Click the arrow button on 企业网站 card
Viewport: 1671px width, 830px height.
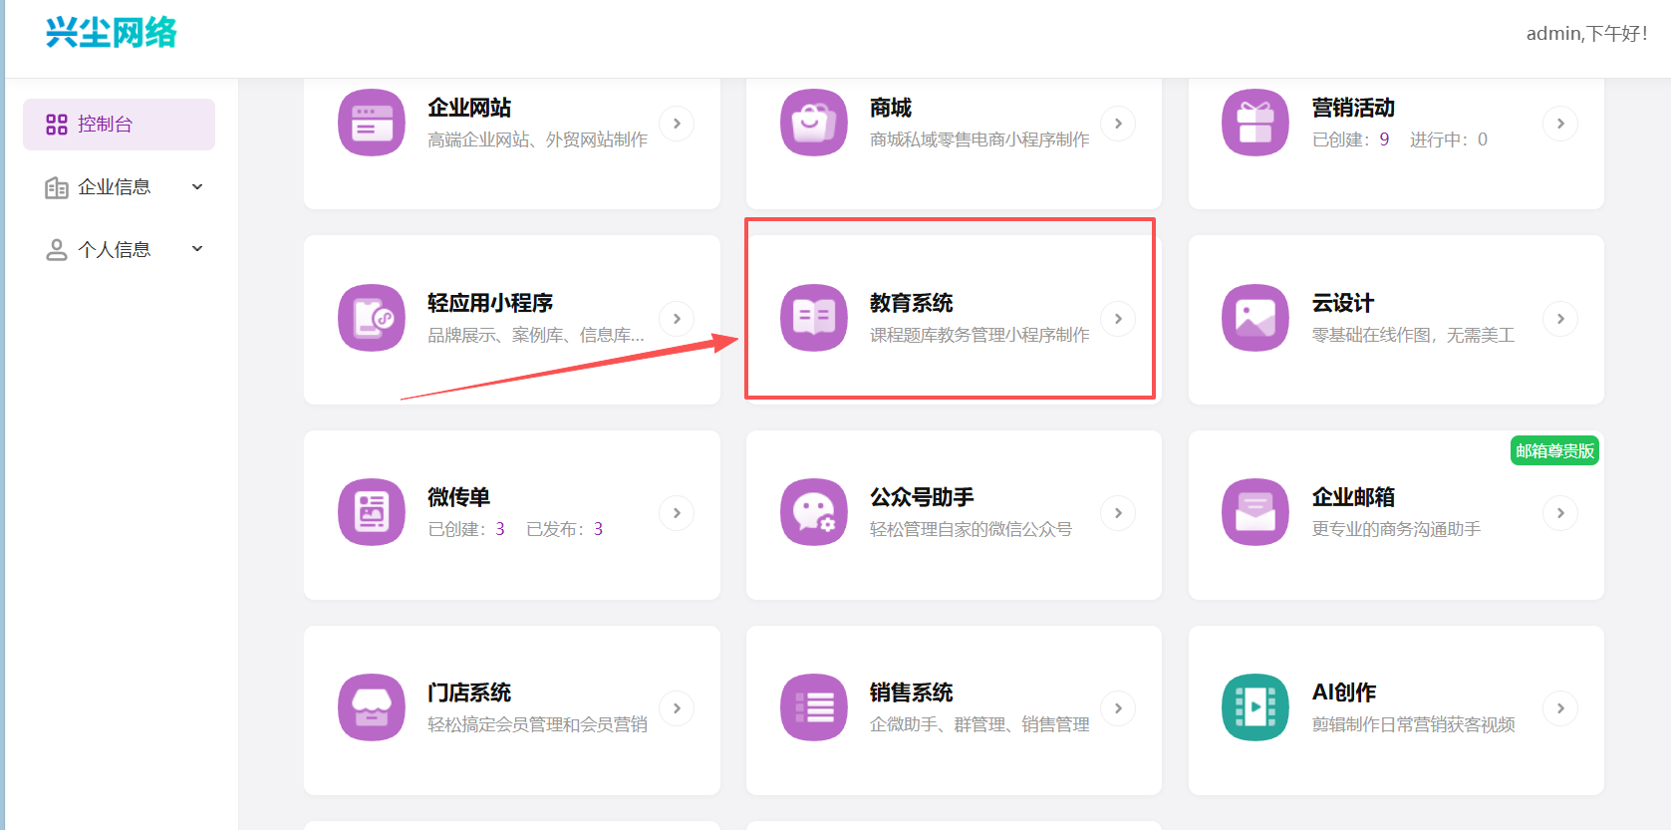pos(677,124)
